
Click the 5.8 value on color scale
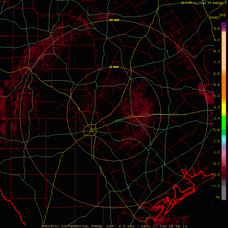click(x=217, y=85)
